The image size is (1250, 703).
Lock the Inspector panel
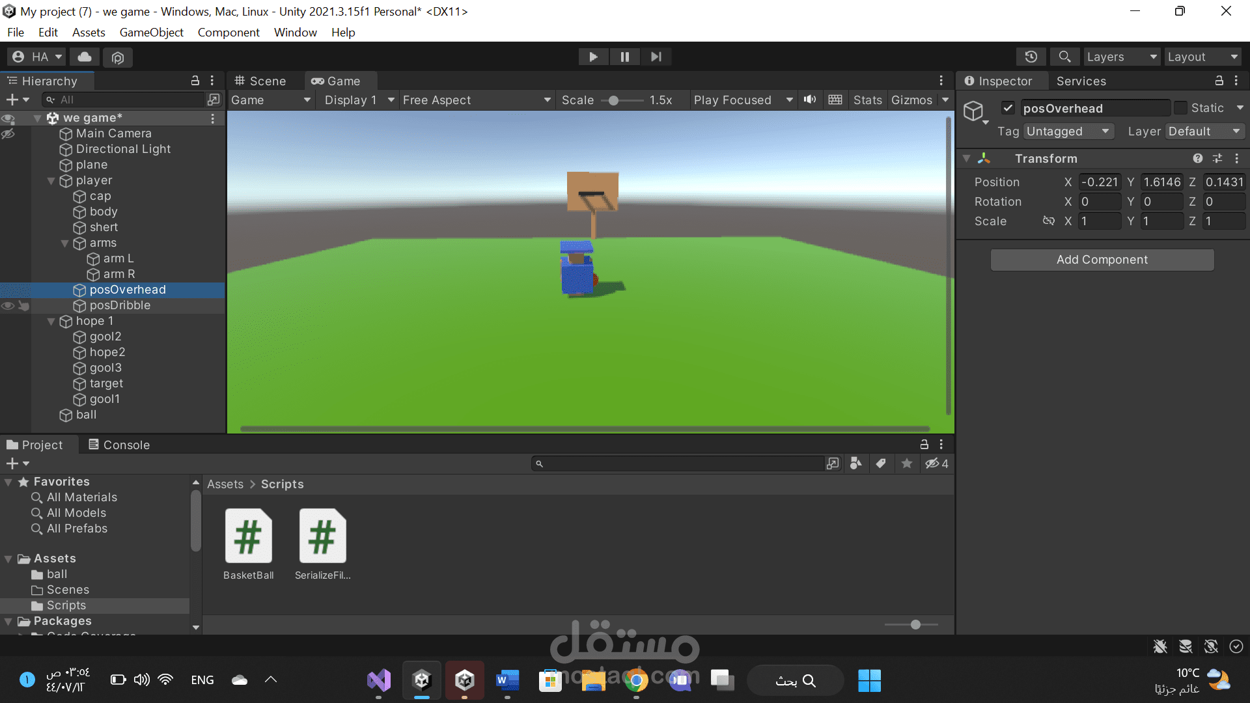pos(1219,81)
